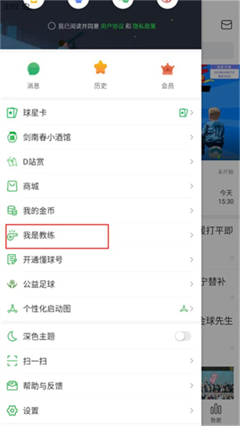Open the 隐私政策 link

(145, 26)
